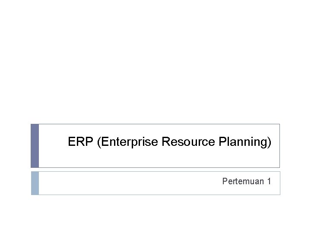Click the word "Pertemuan" in the subtitle
The width and height of the screenshot is (311, 233).
(x=243, y=181)
